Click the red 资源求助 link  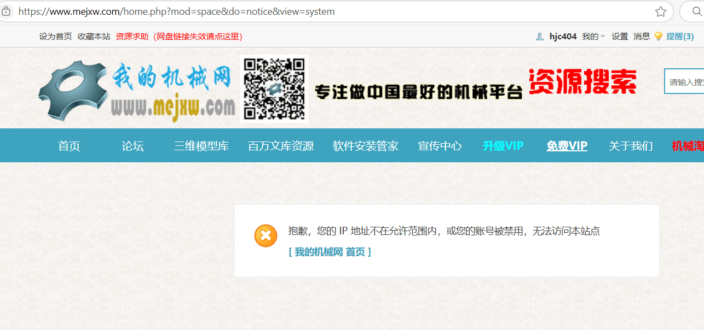pyautogui.click(x=132, y=37)
